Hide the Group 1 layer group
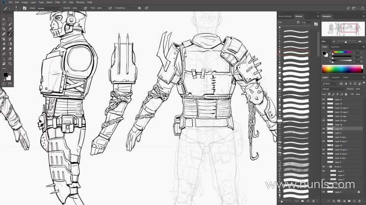This screenshot has height=205, width=366. pyautogui.click(x=324, y=166)
